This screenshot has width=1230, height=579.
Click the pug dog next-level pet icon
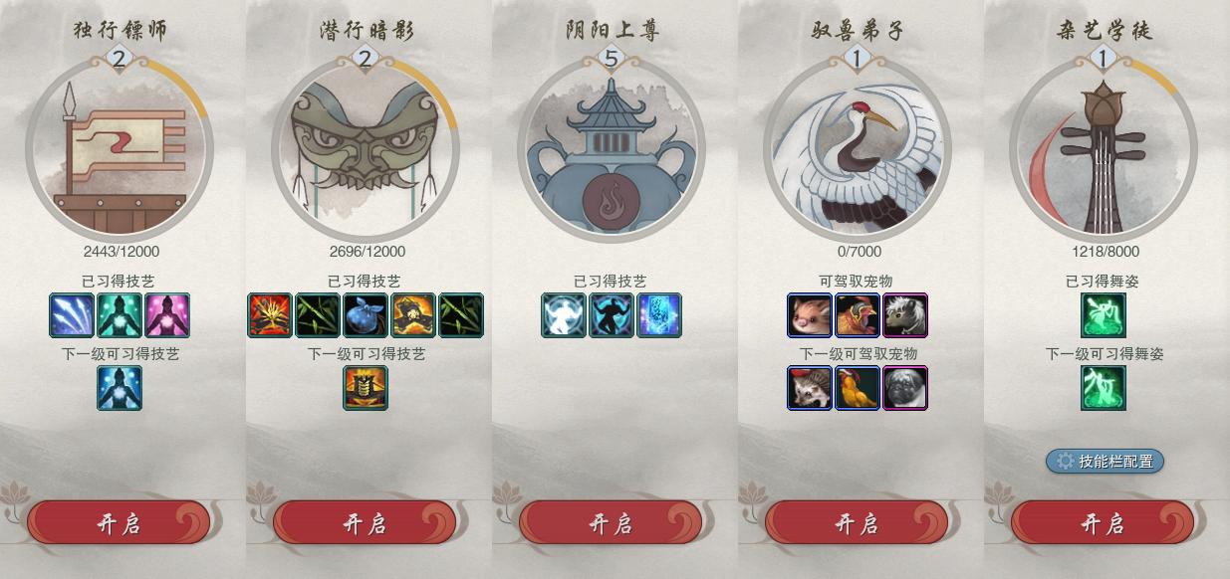[x=905, y=388]
